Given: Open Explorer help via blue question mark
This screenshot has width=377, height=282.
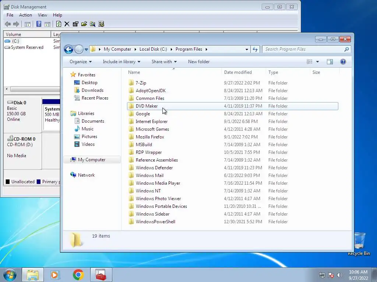Looking at the screenshot, I should 343,62.
